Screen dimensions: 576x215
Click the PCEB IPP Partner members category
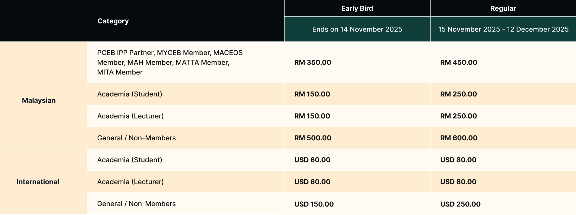pos(170,62)
